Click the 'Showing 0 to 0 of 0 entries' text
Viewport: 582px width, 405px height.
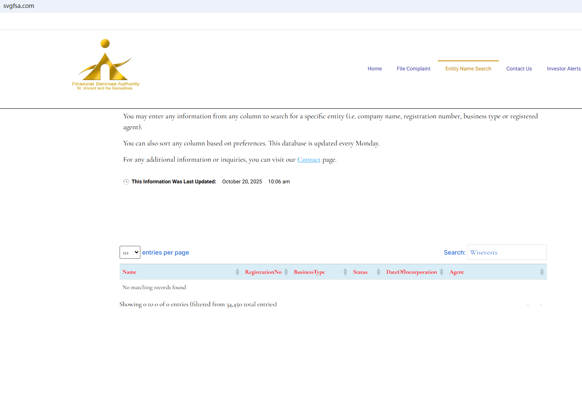(x=198, y=305)
